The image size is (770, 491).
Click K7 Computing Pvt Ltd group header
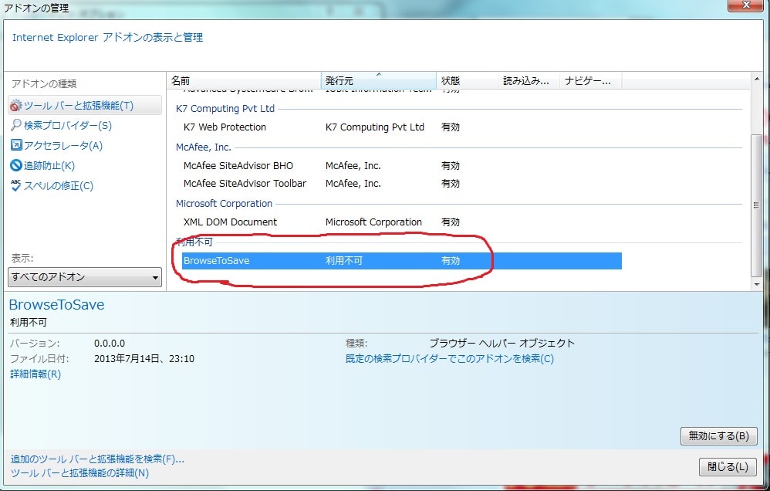[225, 109]
